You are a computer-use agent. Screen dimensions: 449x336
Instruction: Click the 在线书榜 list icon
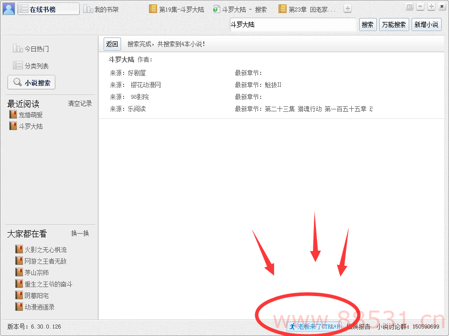pos(23,9)
